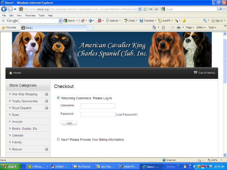
Task: Open the Edit menu
Action: click(x=11, y=15)
